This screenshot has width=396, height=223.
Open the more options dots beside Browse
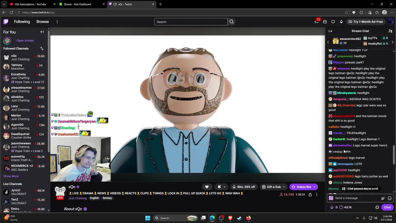click(57, 22)
